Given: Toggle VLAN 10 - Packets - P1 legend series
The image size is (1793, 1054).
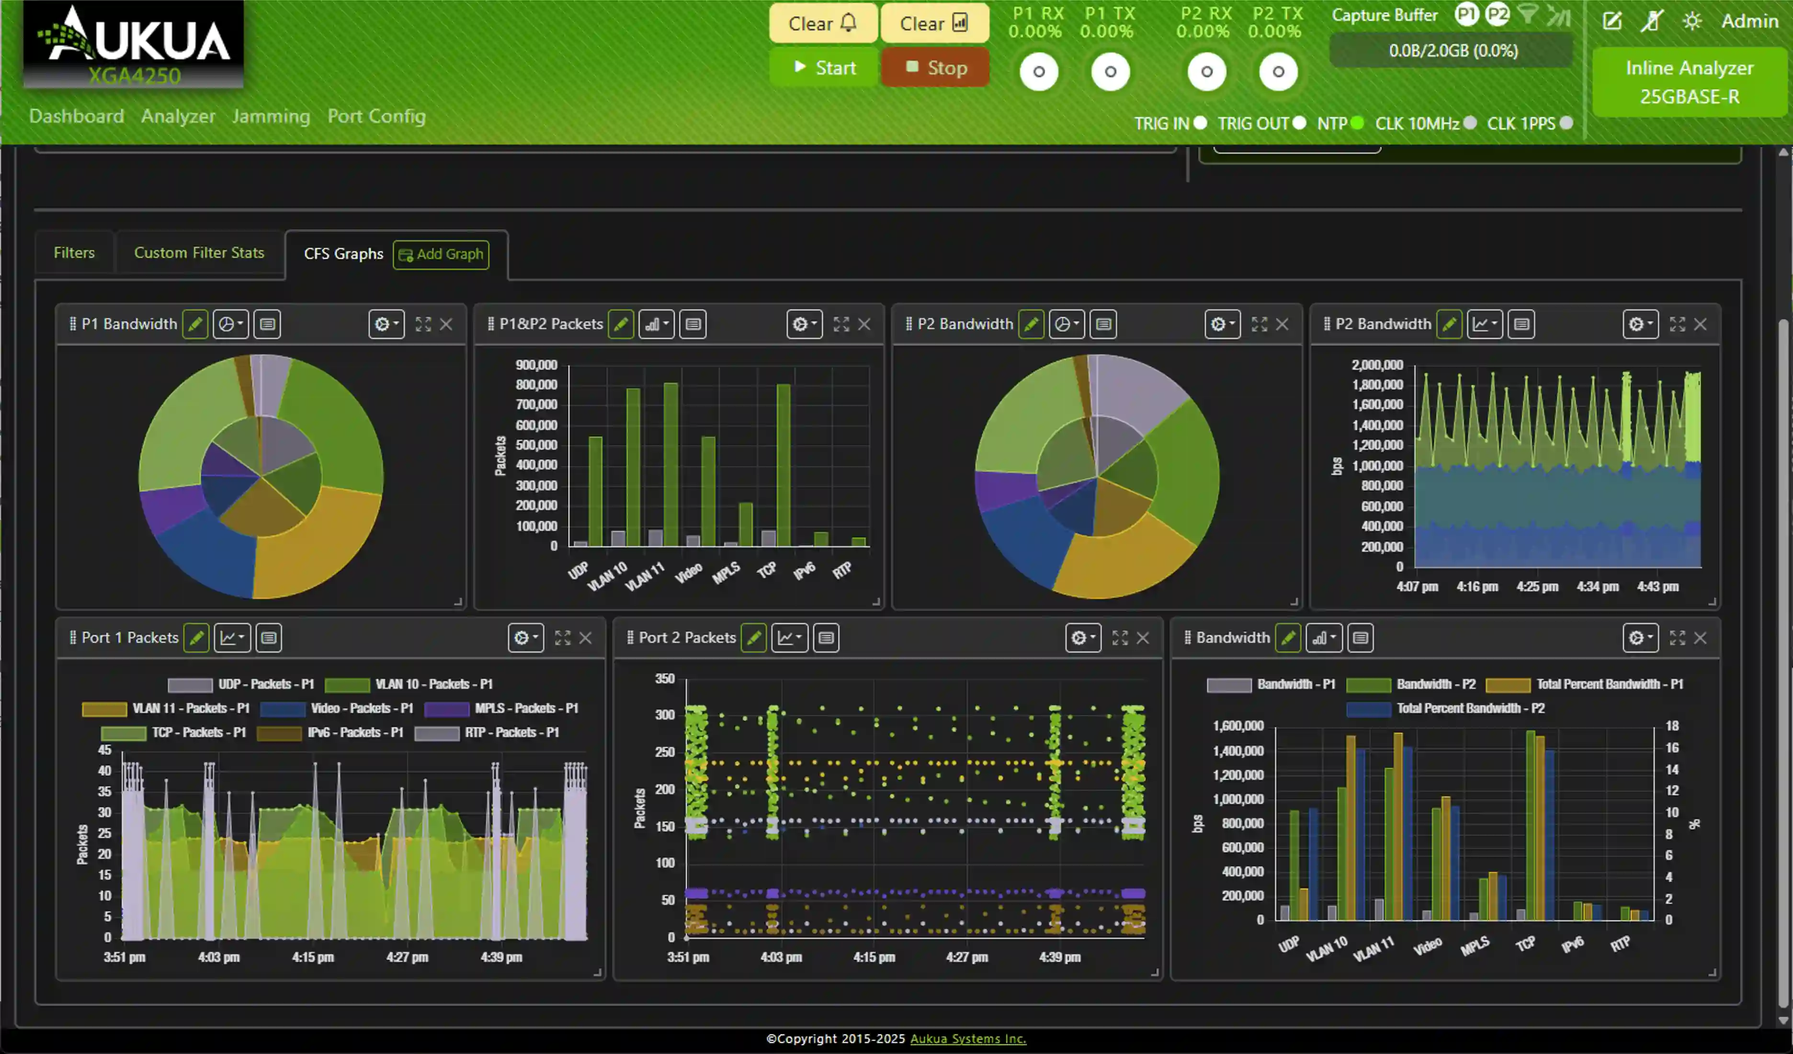Looking at the screenshot, I should pyautogui.click(x=409, y=684).
